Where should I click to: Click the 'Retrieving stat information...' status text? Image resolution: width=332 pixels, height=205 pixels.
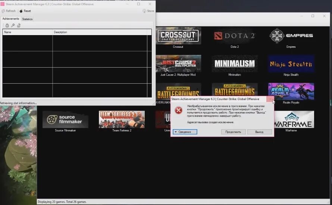click(18, 103)
